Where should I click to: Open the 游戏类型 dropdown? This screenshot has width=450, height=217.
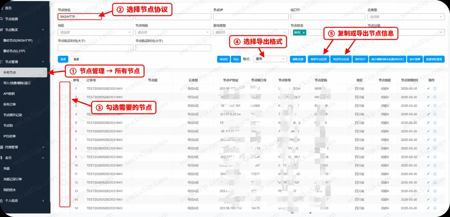point(251,32)
